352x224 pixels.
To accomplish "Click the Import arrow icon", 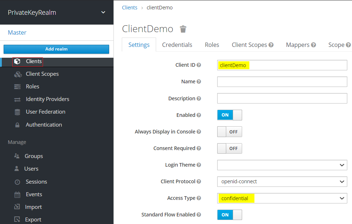I will (x=17, y=207).
